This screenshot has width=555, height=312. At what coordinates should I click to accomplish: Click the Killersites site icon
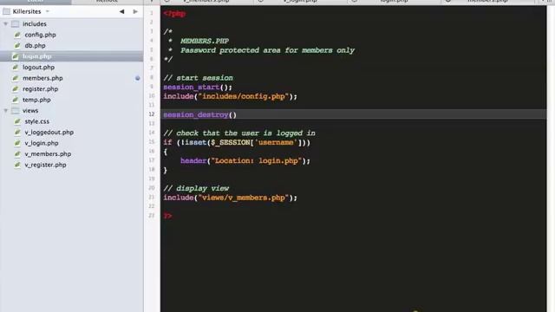pyautogui.click(x=6, y=11)
